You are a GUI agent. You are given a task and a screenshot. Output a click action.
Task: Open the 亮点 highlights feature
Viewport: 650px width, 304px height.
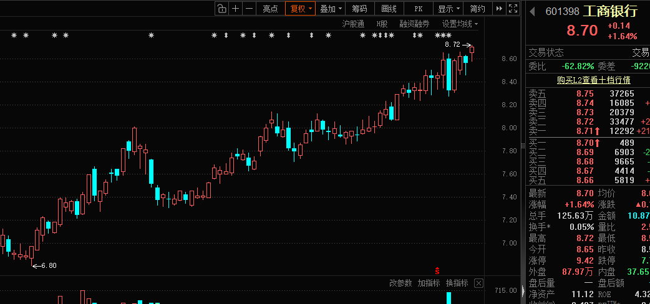point(270,8)
